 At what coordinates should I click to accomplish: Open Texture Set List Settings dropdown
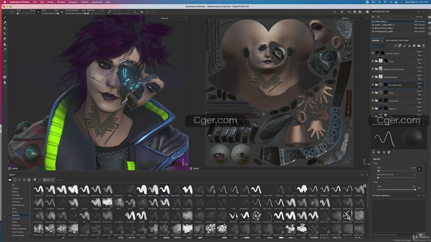click(x=420, y=17)
